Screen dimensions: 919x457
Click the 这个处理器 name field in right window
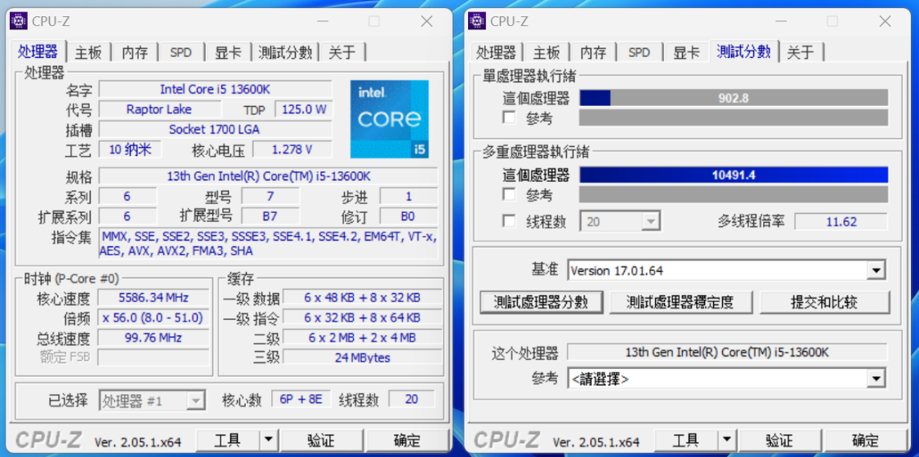(x=727, y=353)
